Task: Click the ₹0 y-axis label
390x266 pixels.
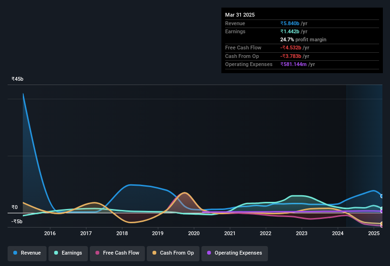Action: 15,207
